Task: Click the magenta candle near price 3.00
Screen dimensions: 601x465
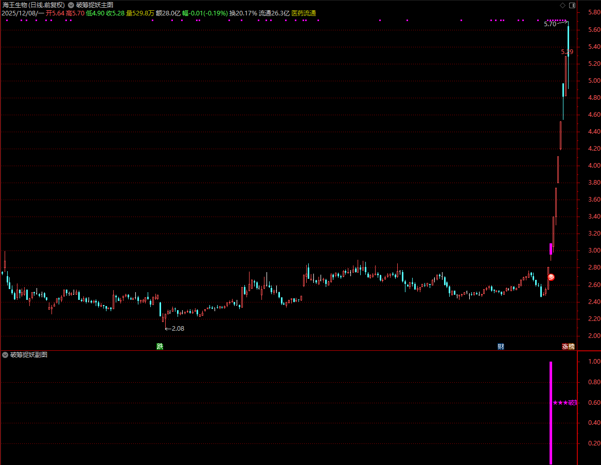Action: coord(551,249)
